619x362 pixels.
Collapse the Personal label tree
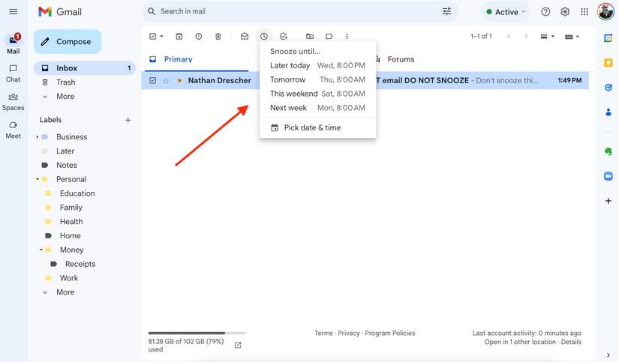pyautogui.click(x=37, y=179)
